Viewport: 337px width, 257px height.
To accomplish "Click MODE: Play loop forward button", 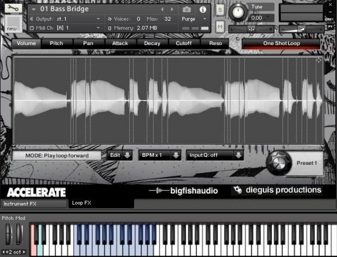I will click(57, 155).
